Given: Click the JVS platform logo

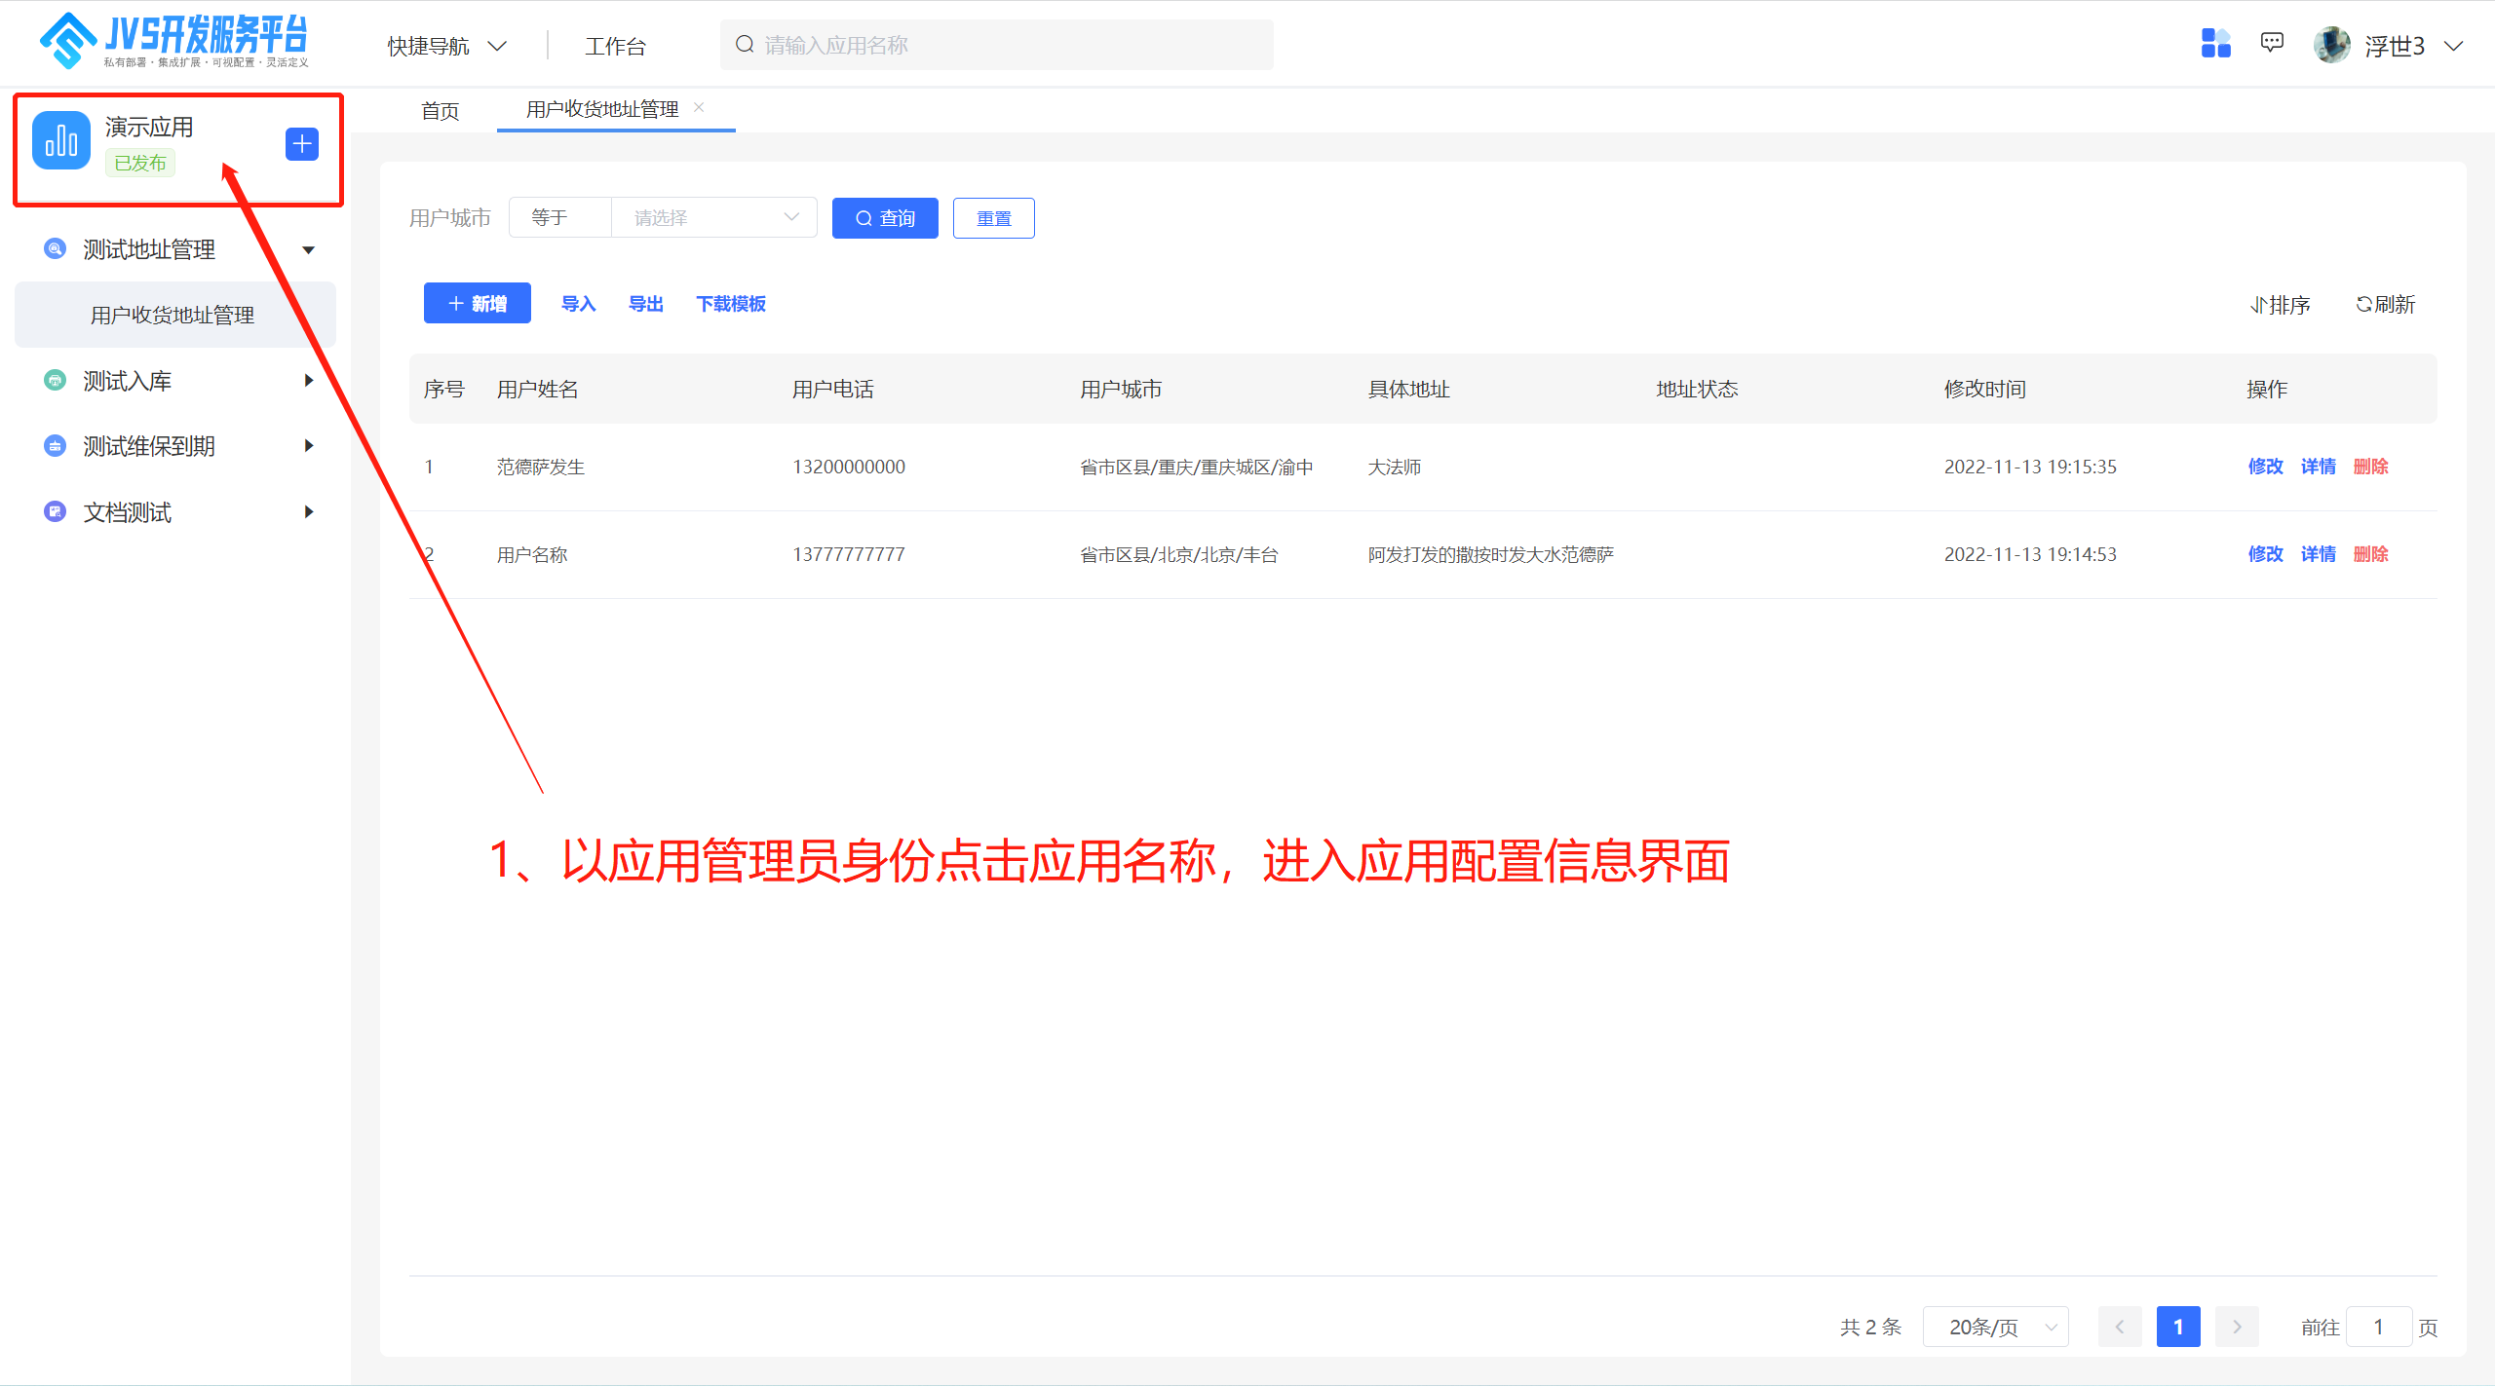Looking at the screenshot, I should tap(173, 41).
